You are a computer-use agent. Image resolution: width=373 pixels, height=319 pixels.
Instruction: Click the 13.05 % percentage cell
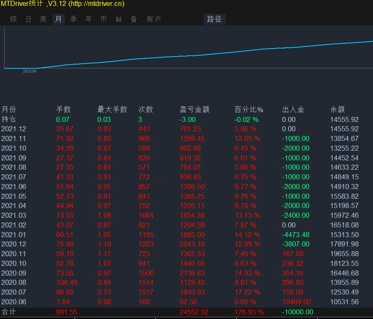[247, 138]
